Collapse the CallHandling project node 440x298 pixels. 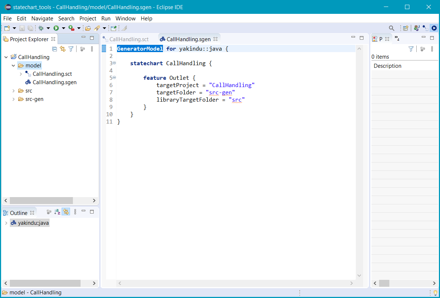6,57
